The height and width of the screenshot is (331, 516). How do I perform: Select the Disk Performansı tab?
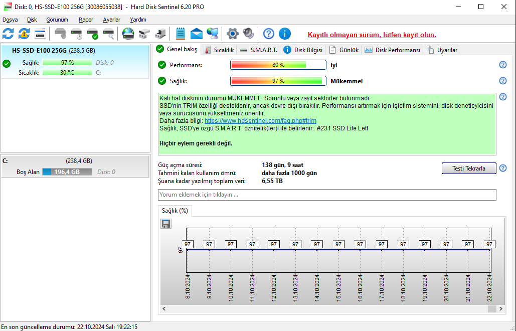(x=393, y=50)
